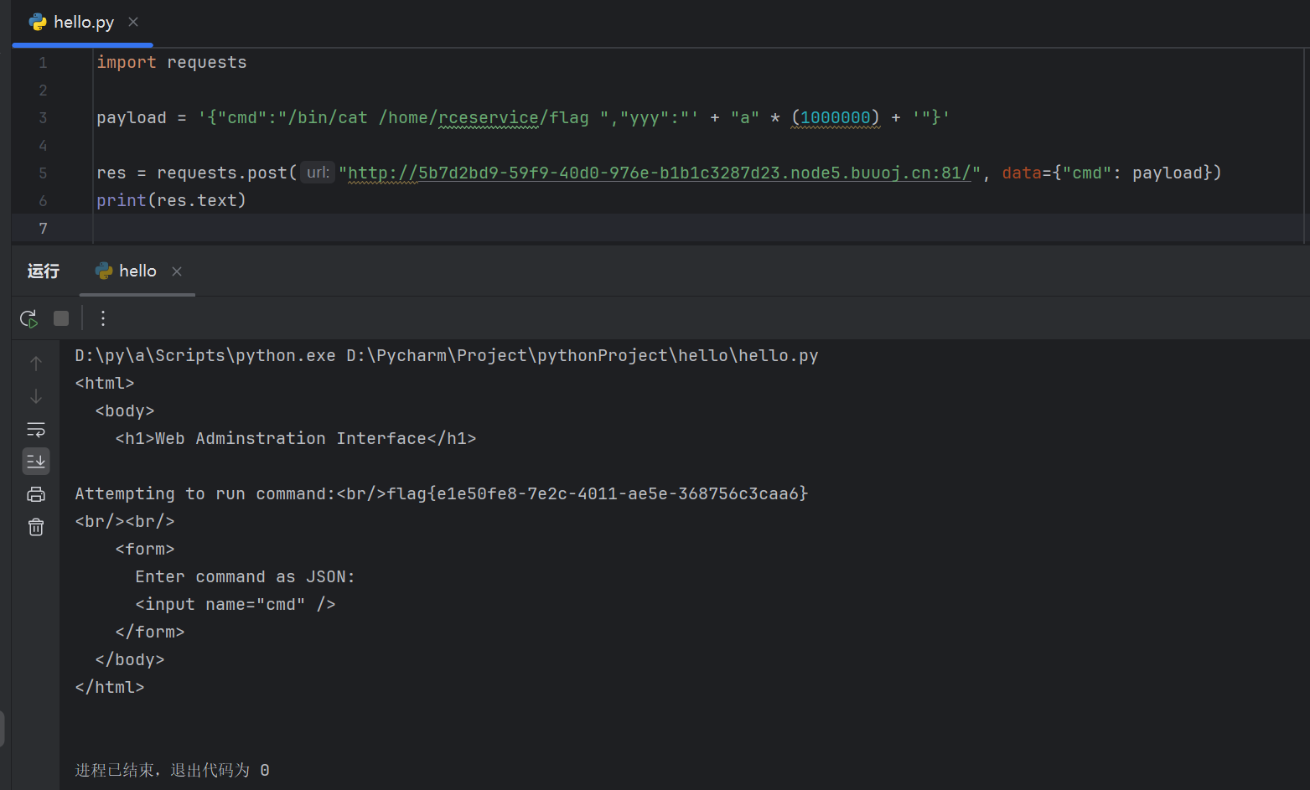Click 'import requests' code line
The height and width of the screenshot is (790, 1310).
(x=172, y=62)
